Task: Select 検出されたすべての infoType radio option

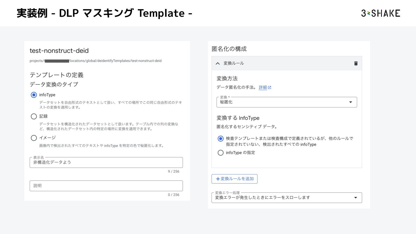Action: (x=221, y=139)
